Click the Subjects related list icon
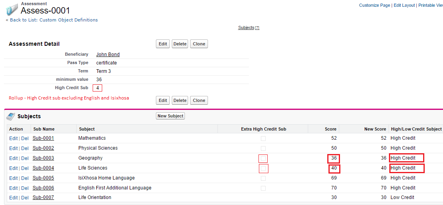This screenshot has height=205, width=443. 10,116
